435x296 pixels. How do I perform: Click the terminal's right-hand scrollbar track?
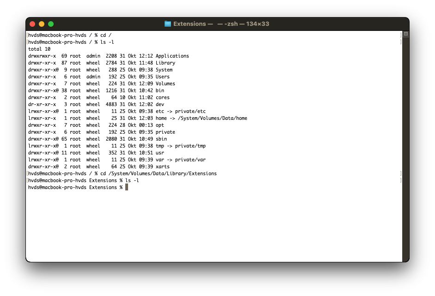tap(406, 149)
